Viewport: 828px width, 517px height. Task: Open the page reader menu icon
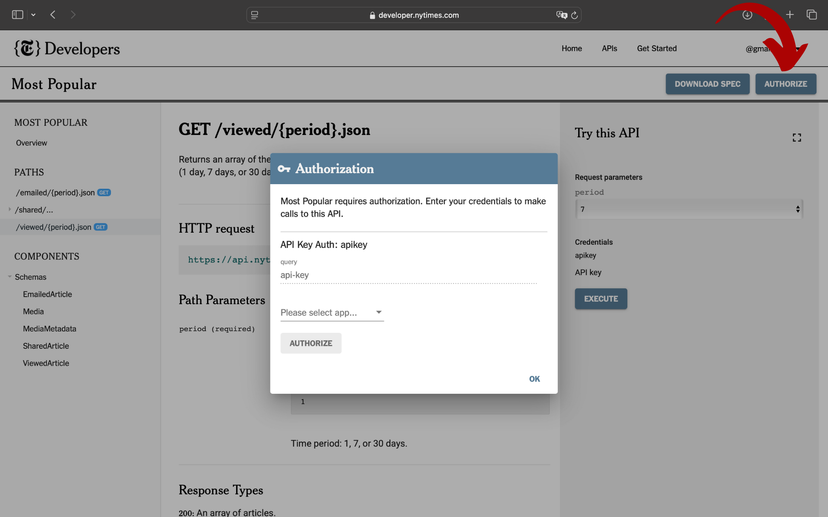point(255,15)
